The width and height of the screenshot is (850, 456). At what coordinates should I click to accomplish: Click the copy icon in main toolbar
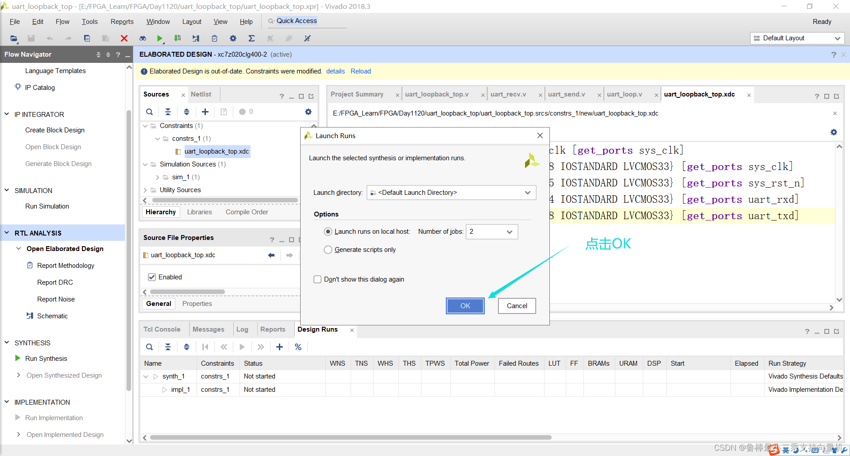point(87,39)
